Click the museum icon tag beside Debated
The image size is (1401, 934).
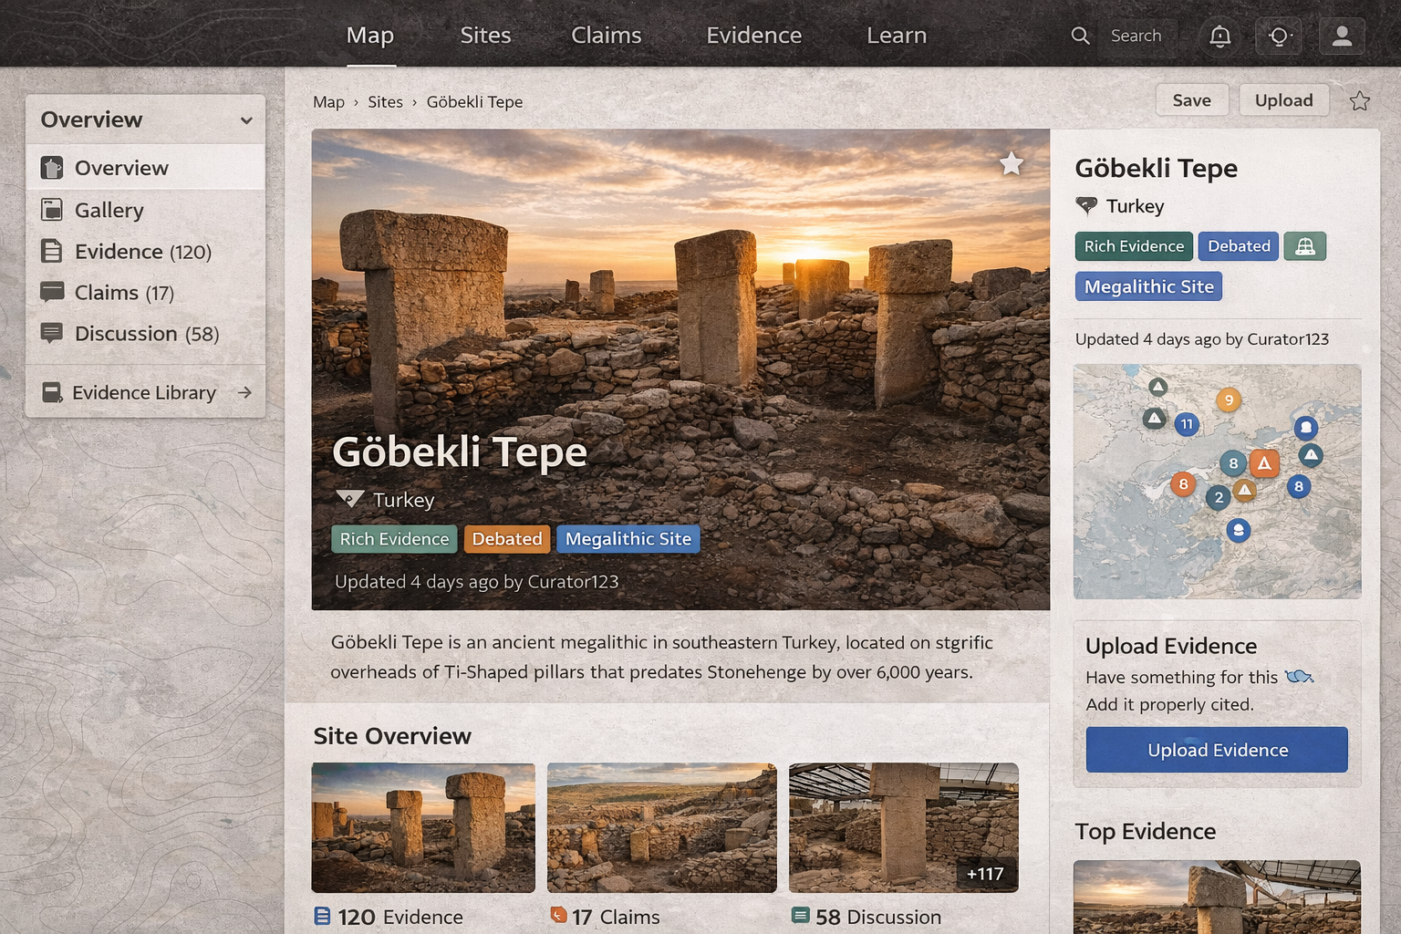click(1304, 246)
